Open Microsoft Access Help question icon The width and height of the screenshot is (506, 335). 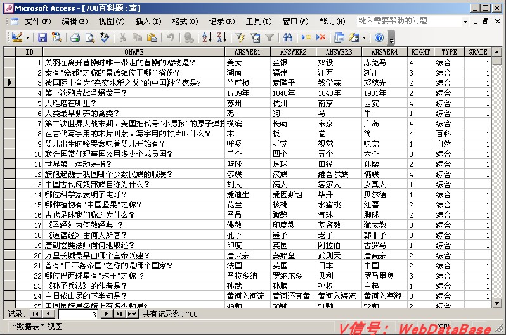[x=379, y=37]
